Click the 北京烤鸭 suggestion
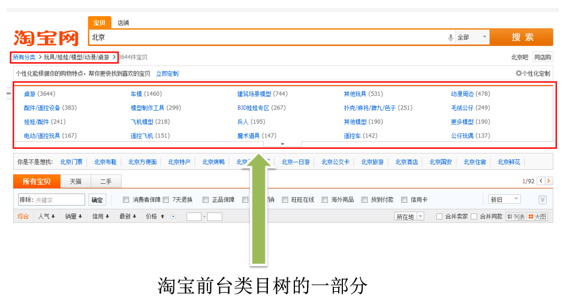The height and width of the screenshot is (305, 563). pos(213,162)
